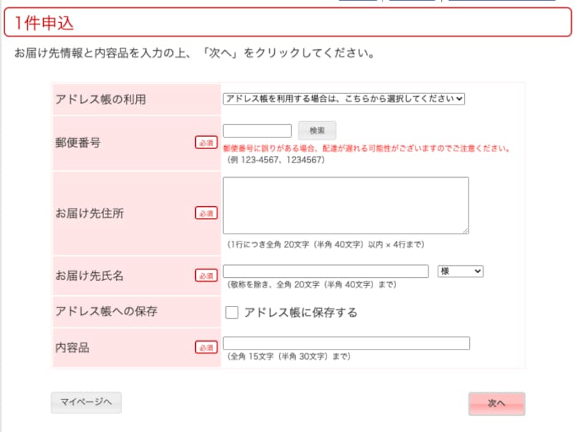574x432 pixels.
Task: Select an option from the address book combo box
Action: (x=344, y=99)
